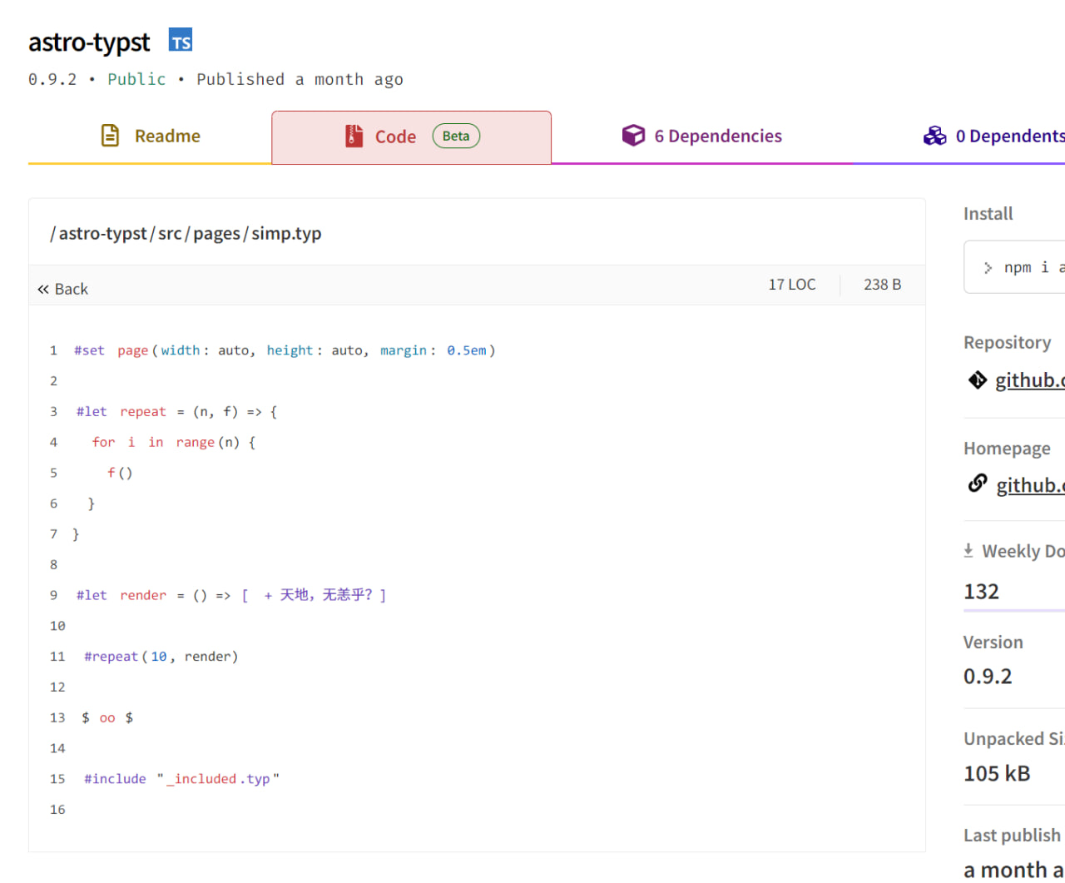
Task: Go Back to file listing
Action: (62, 289)
